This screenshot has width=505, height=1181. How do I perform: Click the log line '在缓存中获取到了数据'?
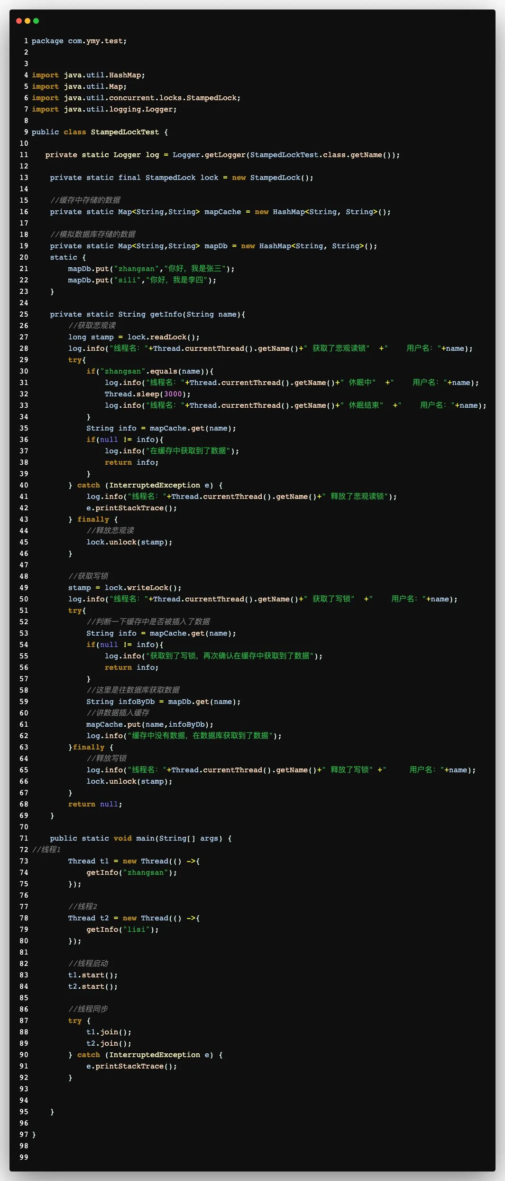172,451
